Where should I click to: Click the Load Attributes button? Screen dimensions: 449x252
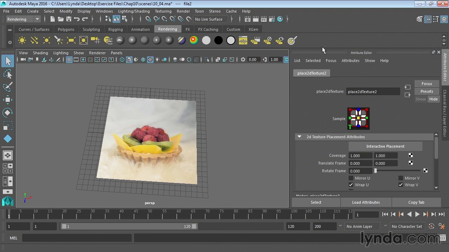click(366, 202)
